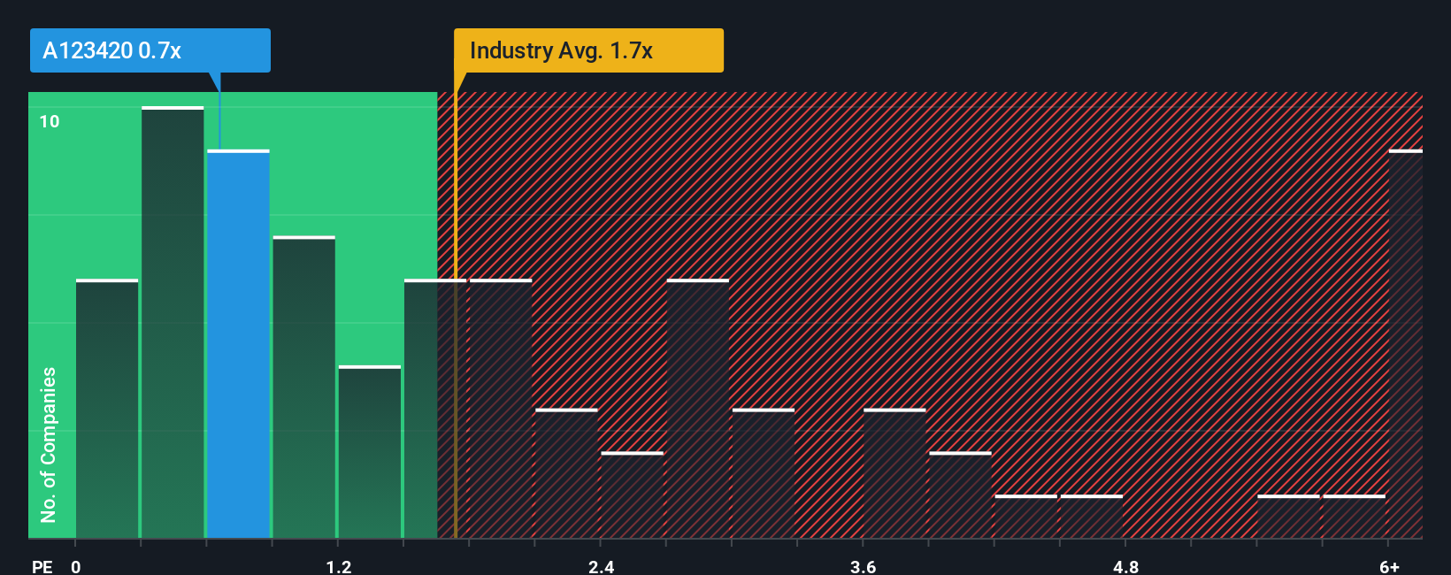The image size is (1451, 575).
Task: Click the x-axis label 6+
Action: click(x=1390, y=566)
